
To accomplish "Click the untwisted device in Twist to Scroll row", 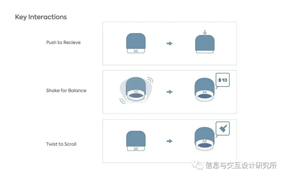I will (x=136, y=141).
